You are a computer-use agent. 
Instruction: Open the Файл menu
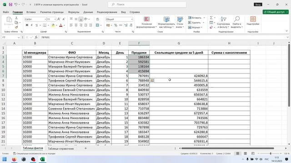(x=6, y=12)
